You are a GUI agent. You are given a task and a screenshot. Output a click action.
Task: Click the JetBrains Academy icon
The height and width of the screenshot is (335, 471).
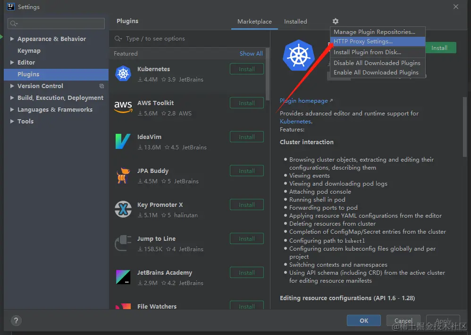pos(123,277)
